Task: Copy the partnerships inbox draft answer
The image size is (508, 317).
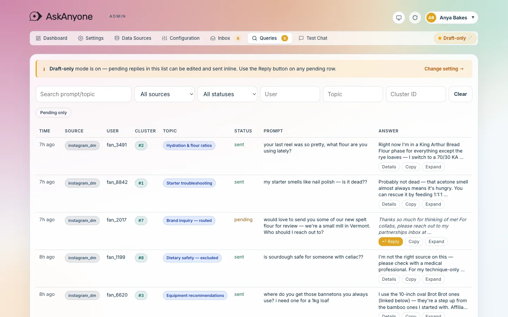Action: tap(414, 242)
